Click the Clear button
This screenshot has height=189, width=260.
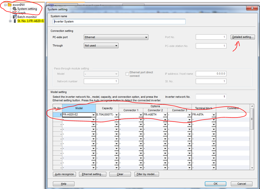[120, 174]
